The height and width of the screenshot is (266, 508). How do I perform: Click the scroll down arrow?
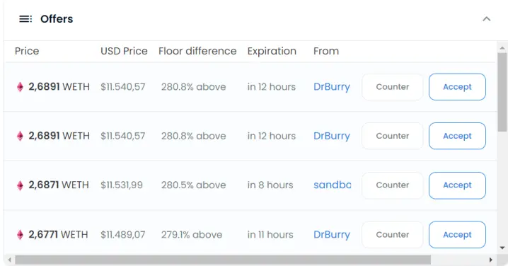[x=502, y=248]
